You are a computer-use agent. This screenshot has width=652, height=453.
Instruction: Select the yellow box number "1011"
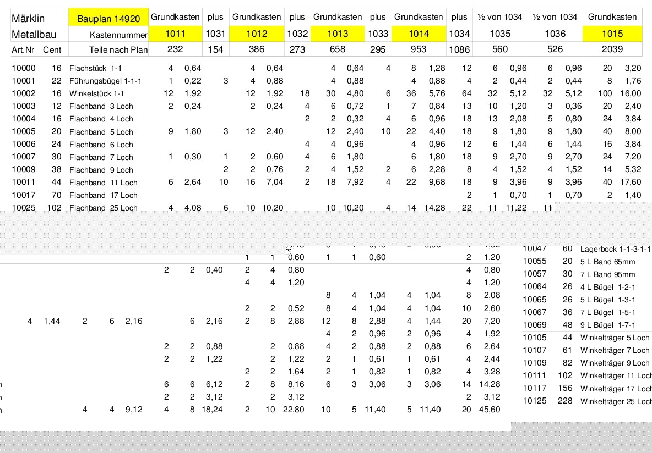[x=176, y=34]
